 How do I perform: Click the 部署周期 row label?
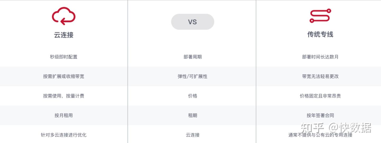[192, 57]
